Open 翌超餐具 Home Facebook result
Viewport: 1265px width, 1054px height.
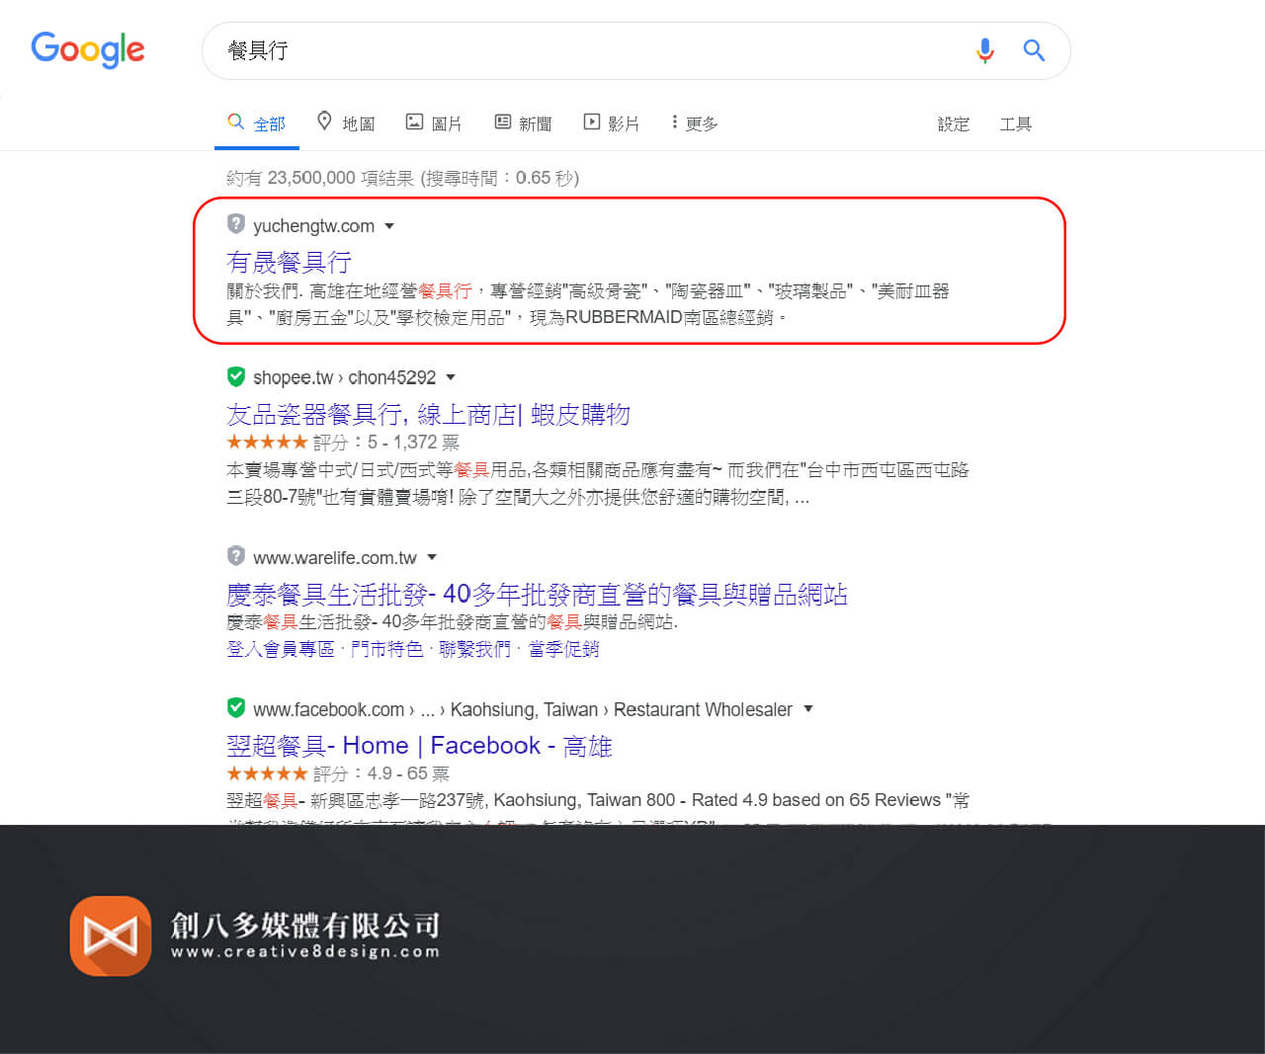(x=419, y=746)
